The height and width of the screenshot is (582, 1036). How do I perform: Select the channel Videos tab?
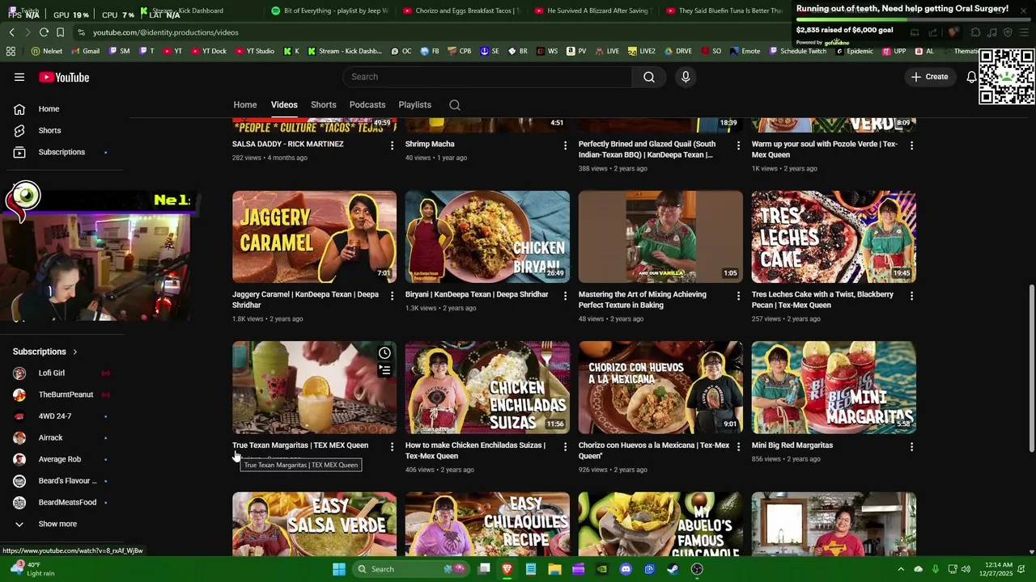[x=284, y=105]
